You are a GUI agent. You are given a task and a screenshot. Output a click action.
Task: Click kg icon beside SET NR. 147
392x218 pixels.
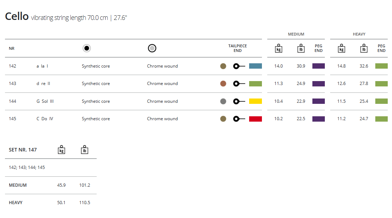(61, 150)
